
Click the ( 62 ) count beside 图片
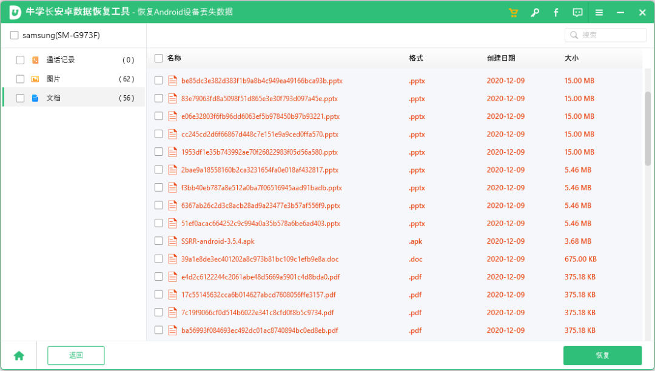pos(127,79)
